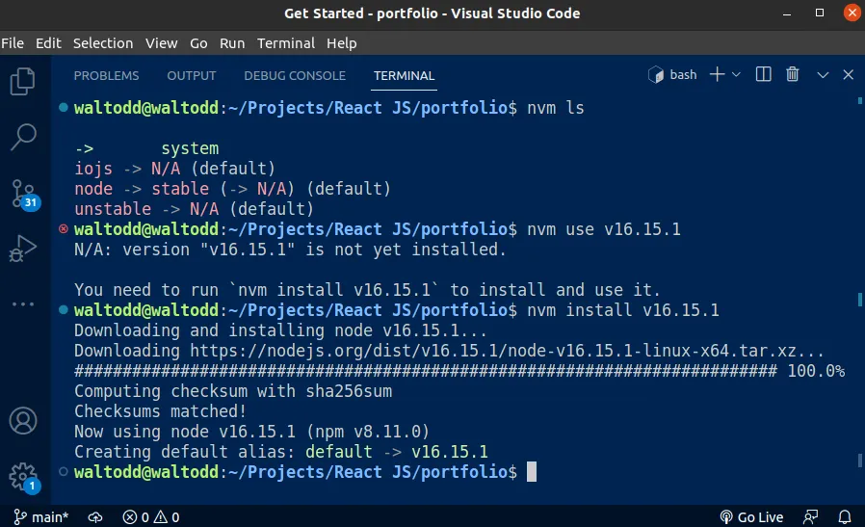
Task: Hide the panel with the down chevron
Action: (x=823, y=74)
